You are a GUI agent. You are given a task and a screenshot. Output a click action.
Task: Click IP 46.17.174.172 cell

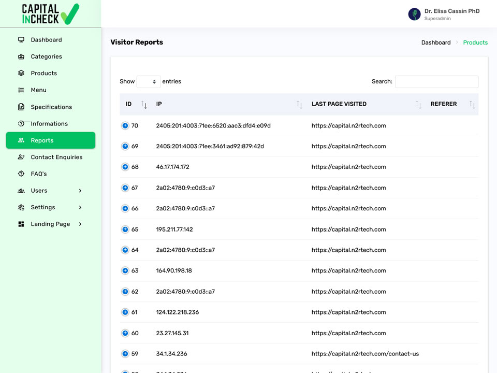(x=173, y=167)
